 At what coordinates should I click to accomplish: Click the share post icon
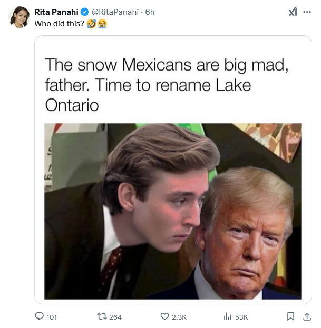click(307, 316)
